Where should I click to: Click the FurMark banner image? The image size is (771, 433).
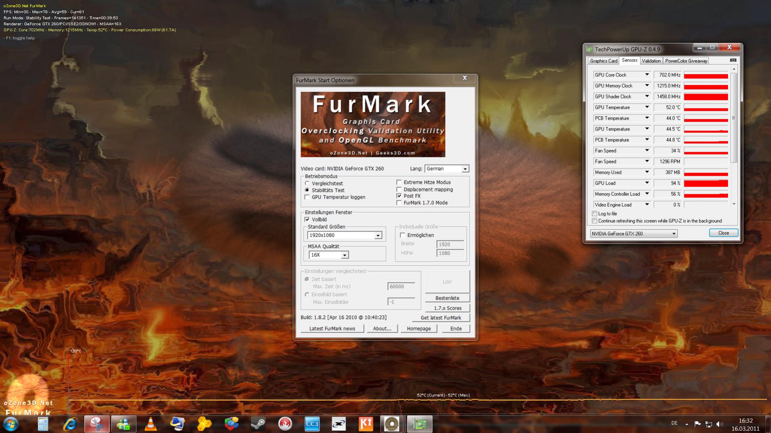point(373,124)
